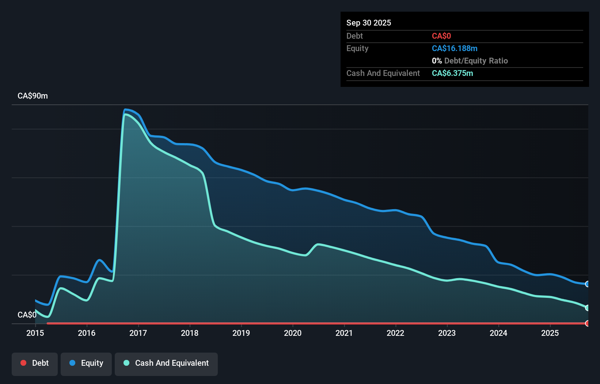The height and width of the screenshot is (384, 600).
Task: Click the red Debt legend dot
Action: coord(23,363)
